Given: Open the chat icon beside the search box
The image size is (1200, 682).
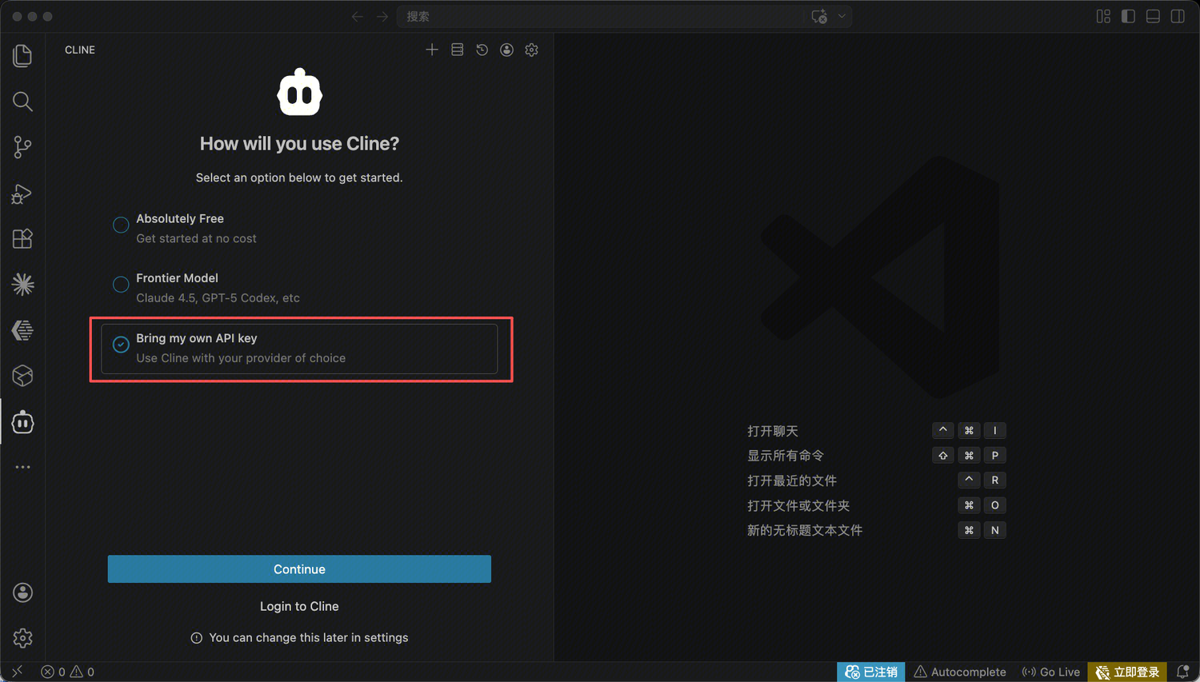Looking at the screenshot, I should point(819,17).
